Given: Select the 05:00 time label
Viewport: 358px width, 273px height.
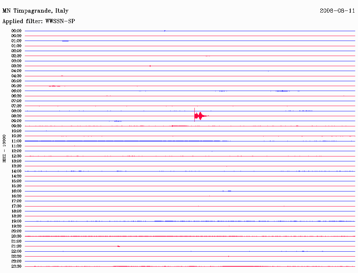Looking at the screenshot, I should tap(16, 81).
